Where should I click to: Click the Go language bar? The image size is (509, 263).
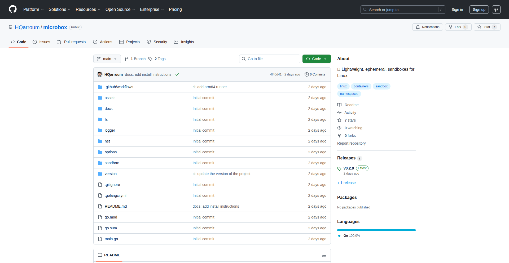click(376, 230)
